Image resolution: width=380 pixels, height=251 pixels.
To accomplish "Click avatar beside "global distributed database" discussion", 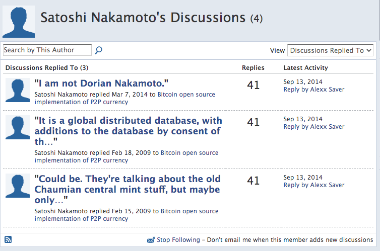I will click(18, 127).
